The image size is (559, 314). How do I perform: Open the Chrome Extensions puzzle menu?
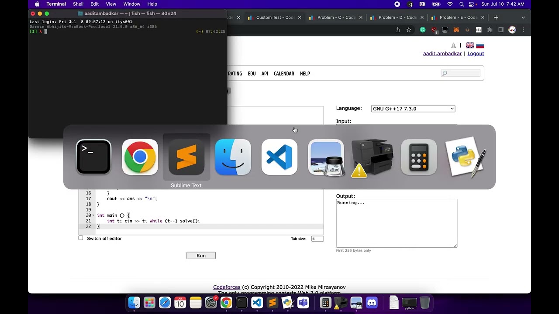[x=490, y=30]
